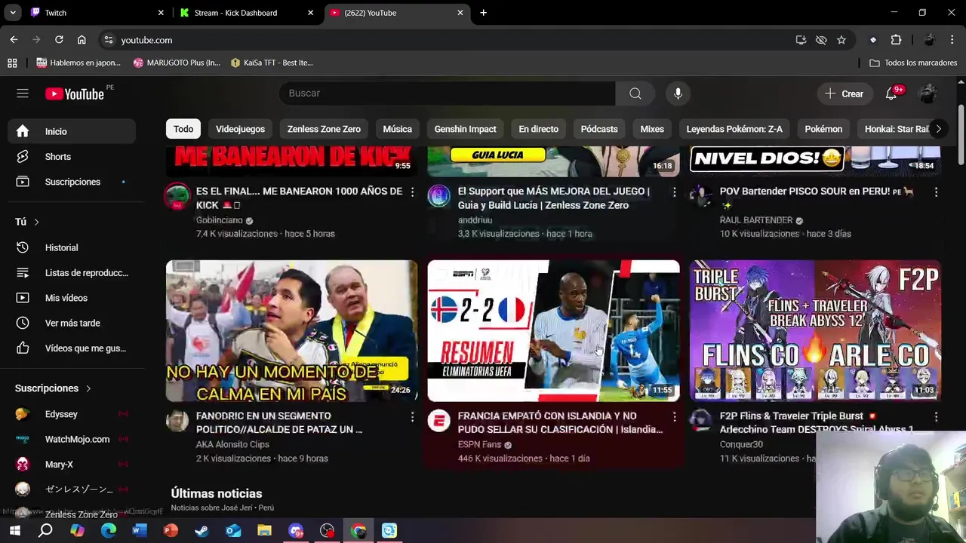Viewport: 966px width, 543px height.
Task: Open options menu for FANODRIC video
Action: point(412,417)
